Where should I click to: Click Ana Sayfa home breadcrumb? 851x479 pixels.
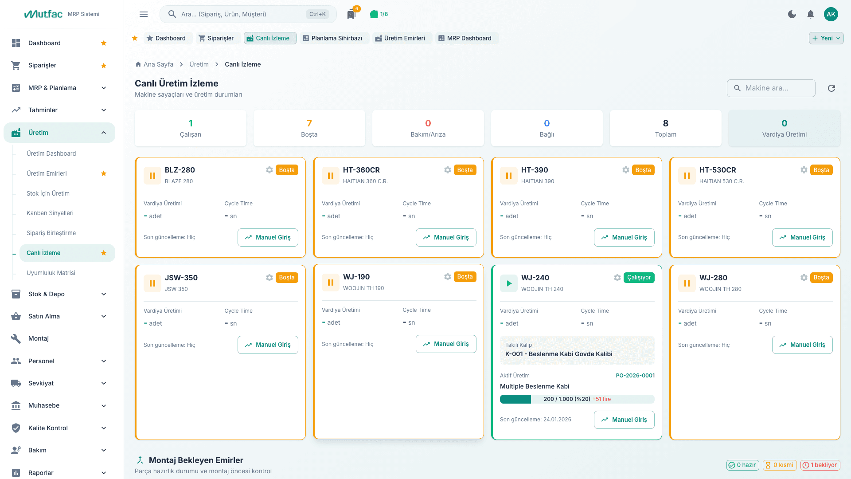click(x=154, y=64)
